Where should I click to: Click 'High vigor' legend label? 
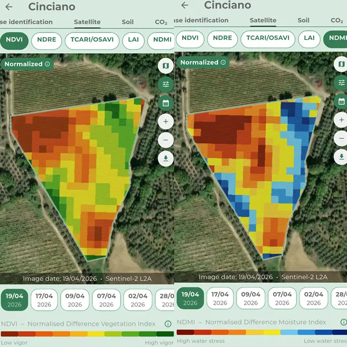159,342
